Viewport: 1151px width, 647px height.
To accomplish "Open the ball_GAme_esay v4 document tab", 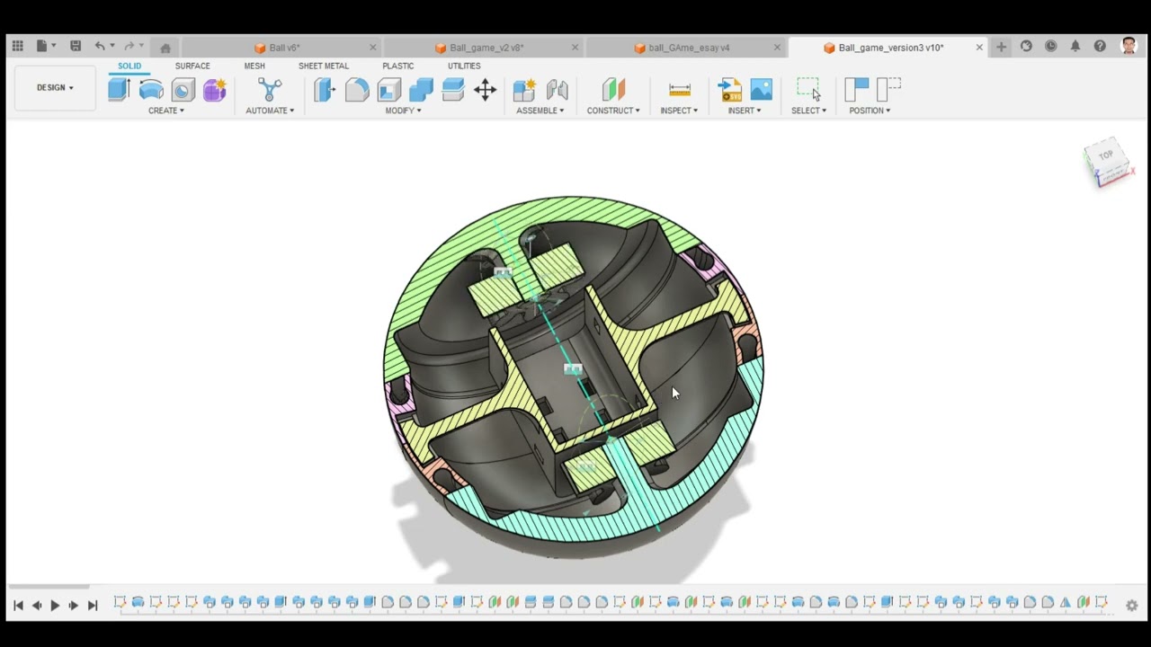I will (689, 48).
